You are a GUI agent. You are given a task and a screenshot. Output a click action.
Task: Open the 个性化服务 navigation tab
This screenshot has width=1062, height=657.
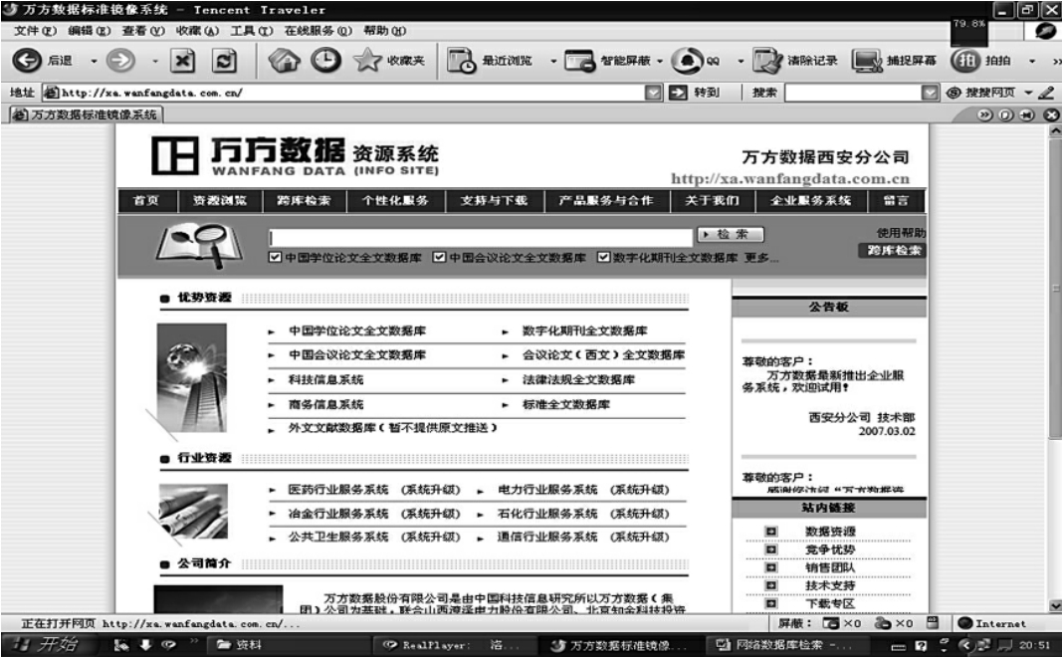tap(395, 200)
